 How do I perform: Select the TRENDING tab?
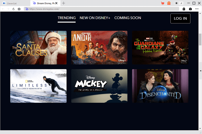click(67, 18)
